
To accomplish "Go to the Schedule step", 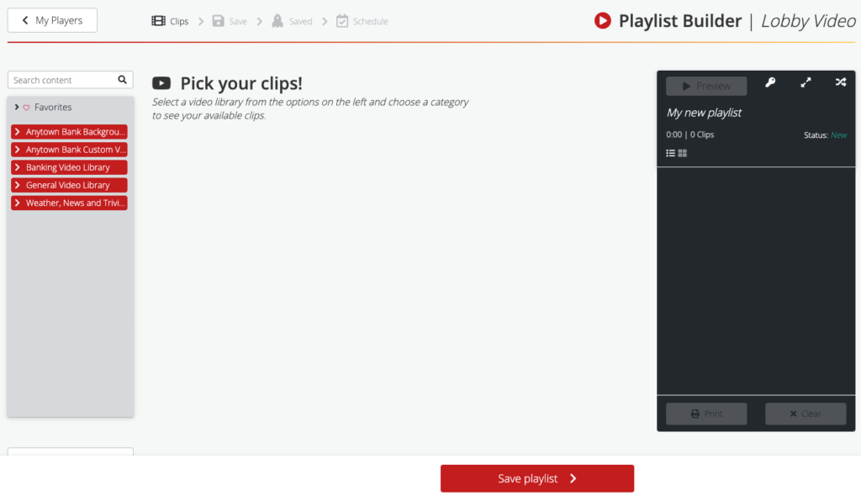I will (362, 21).
